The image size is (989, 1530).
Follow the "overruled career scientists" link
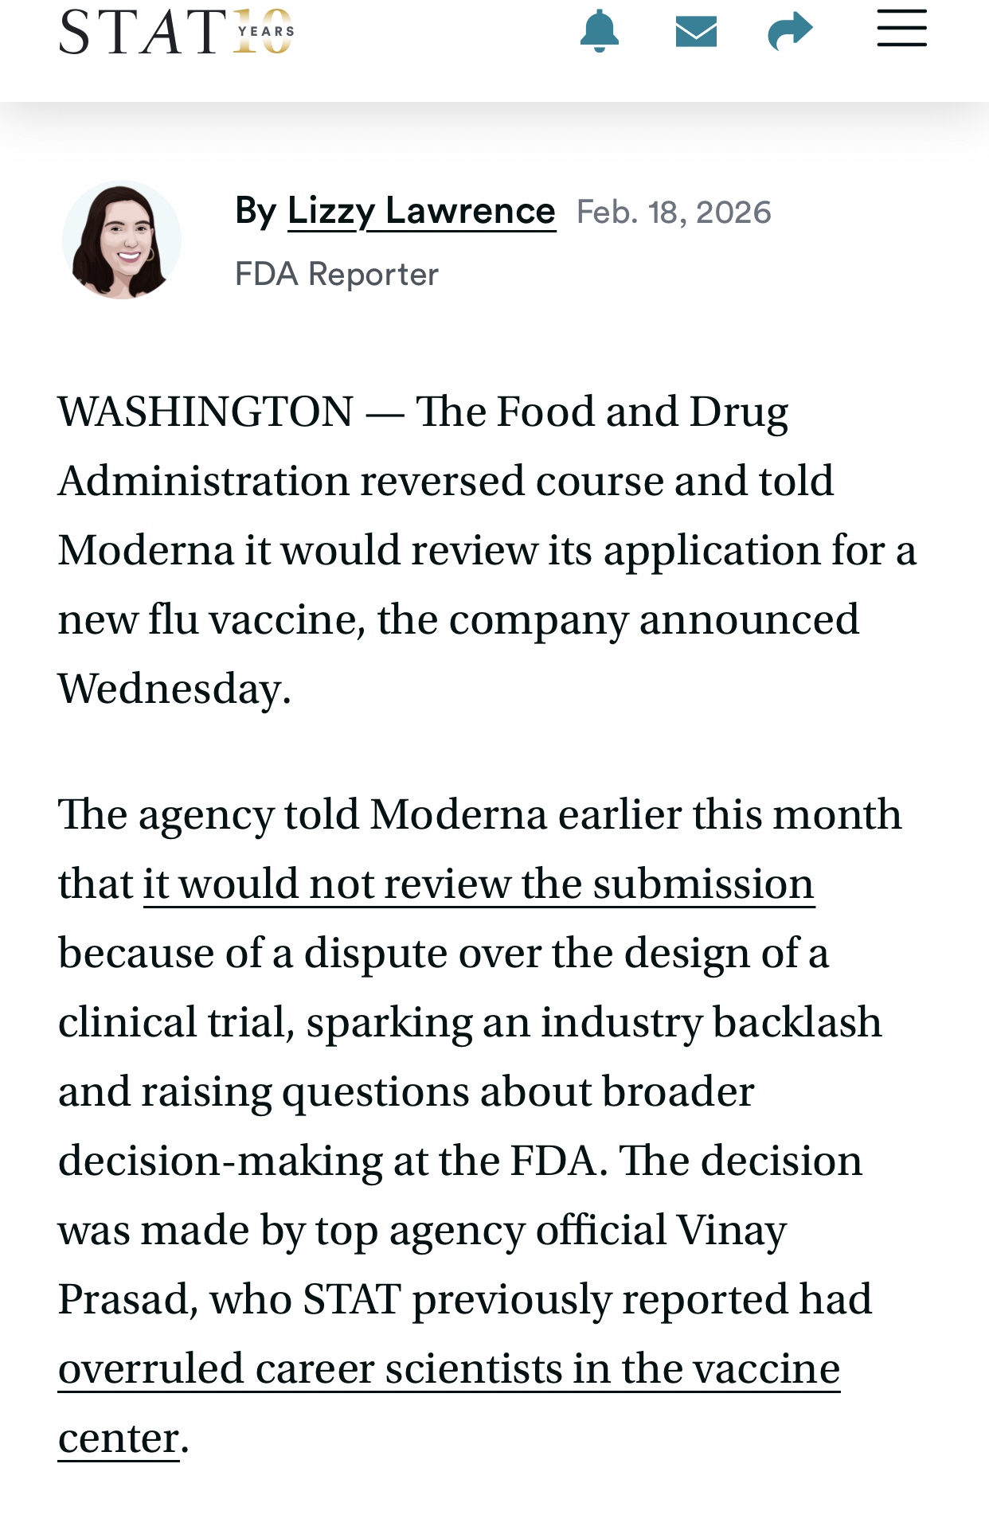449,1369
